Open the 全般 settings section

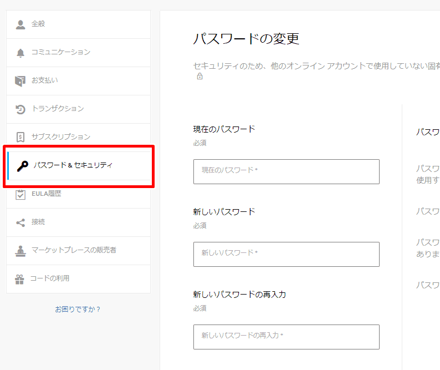point(78,24)
